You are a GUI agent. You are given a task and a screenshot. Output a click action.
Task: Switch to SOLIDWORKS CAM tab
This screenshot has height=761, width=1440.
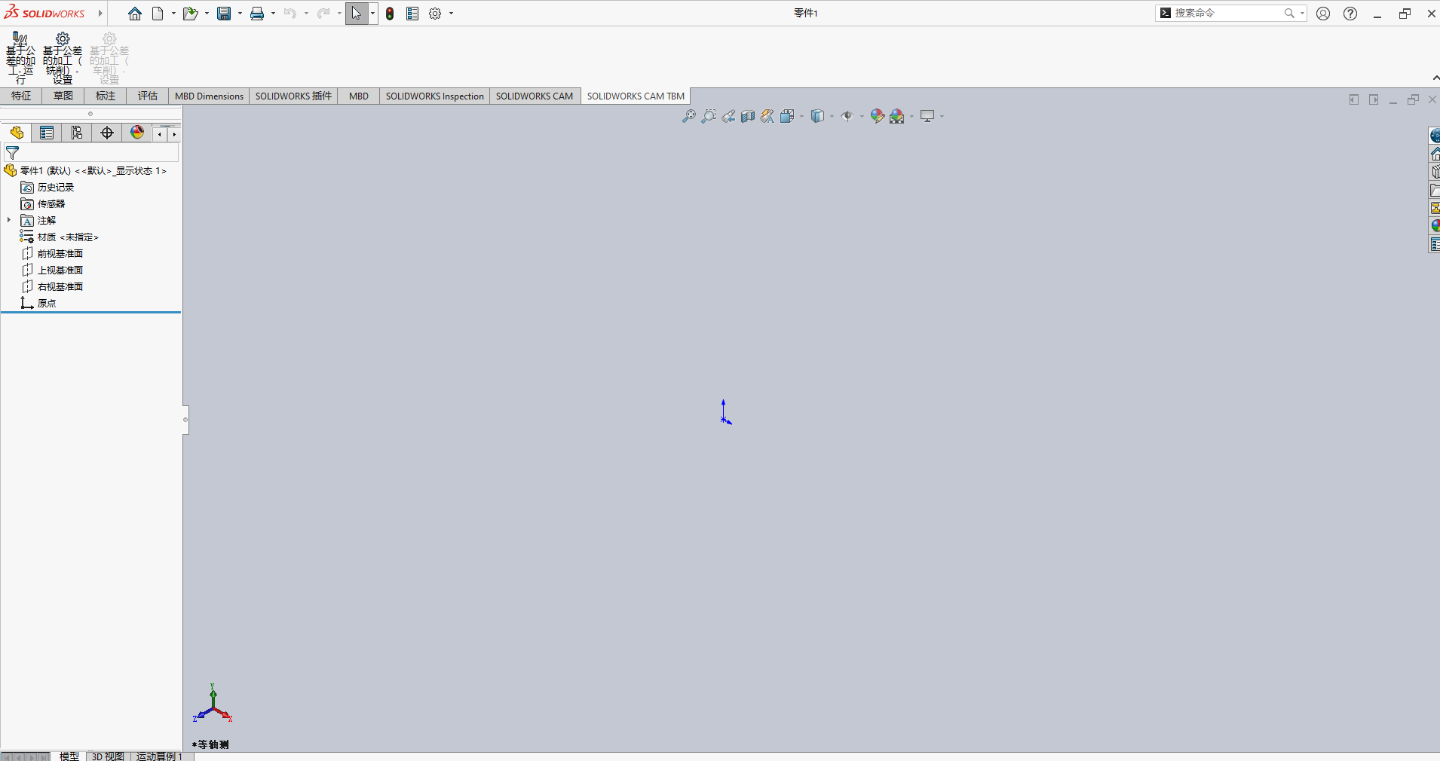click(x=535, y=96)
